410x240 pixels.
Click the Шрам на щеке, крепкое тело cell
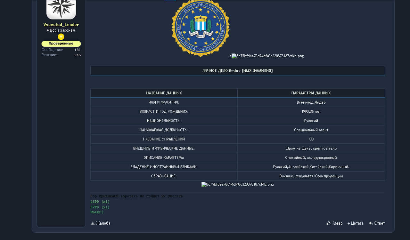311,148
